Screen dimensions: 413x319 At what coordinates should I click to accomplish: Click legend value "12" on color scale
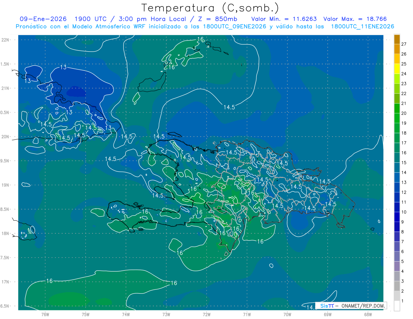click(404, 192)
